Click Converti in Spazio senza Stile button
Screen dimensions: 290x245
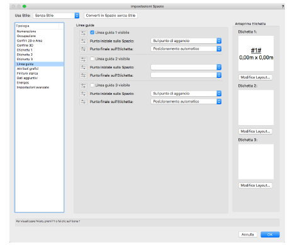(x=111, y=16)
